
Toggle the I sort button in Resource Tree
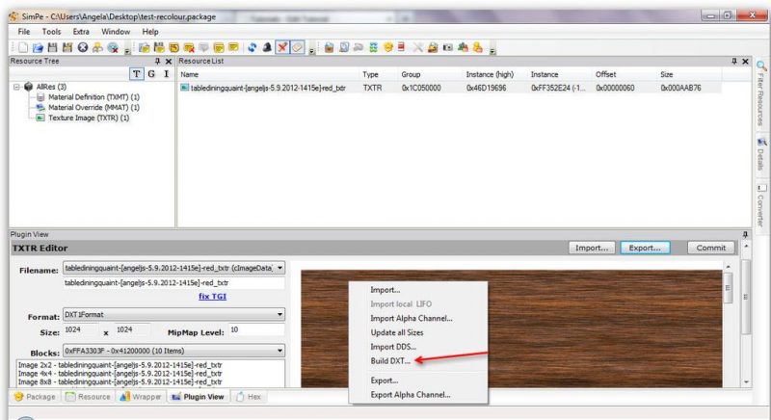[166, 74]
